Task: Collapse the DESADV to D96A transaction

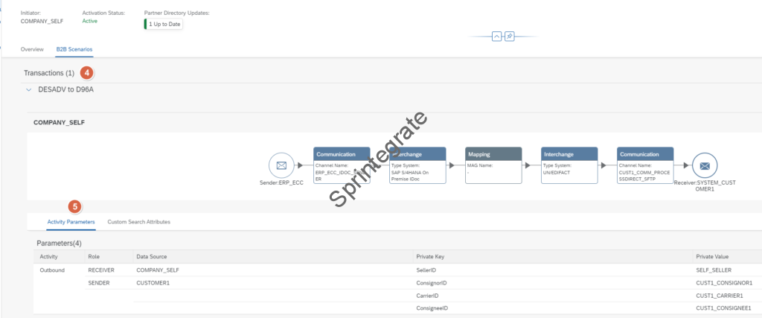Action: 29,89
